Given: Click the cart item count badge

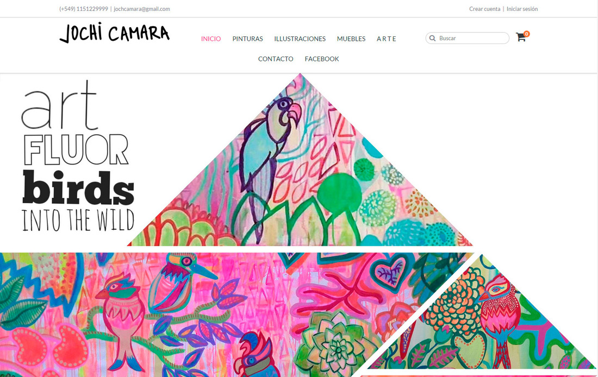Looking at the screenshot, I should click(526, 34).
